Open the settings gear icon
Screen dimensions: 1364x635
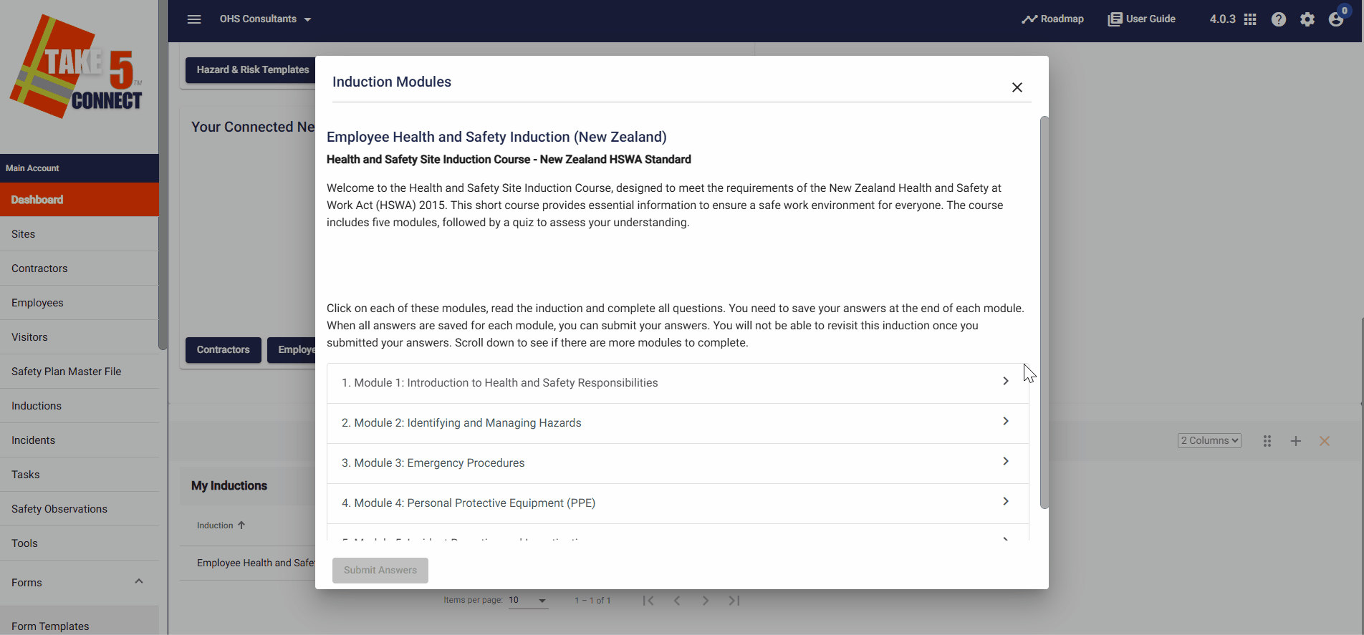(x=1307, y=19)
